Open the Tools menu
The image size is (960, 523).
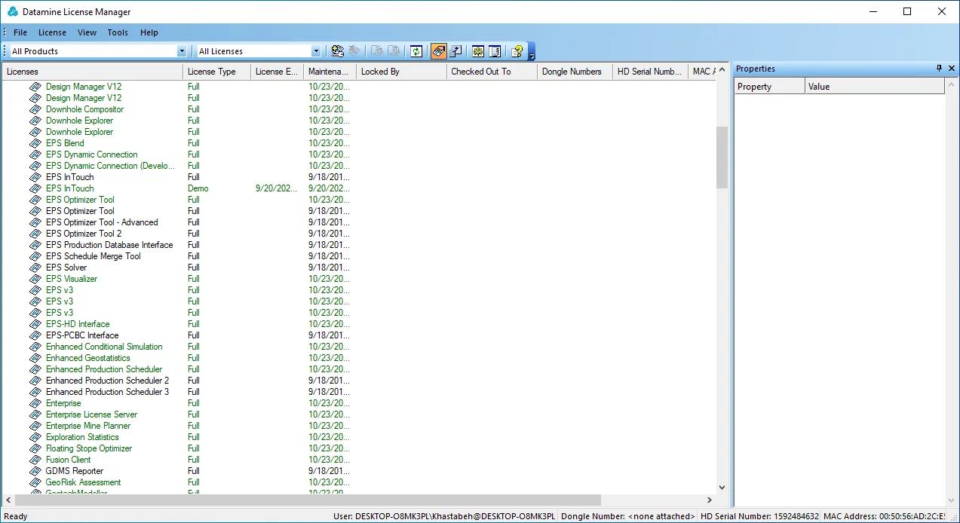point(118,32)
